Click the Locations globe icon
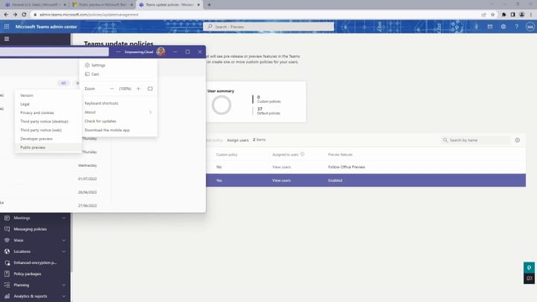The height and width of the screenshot is (302, 537). point(7,251)
